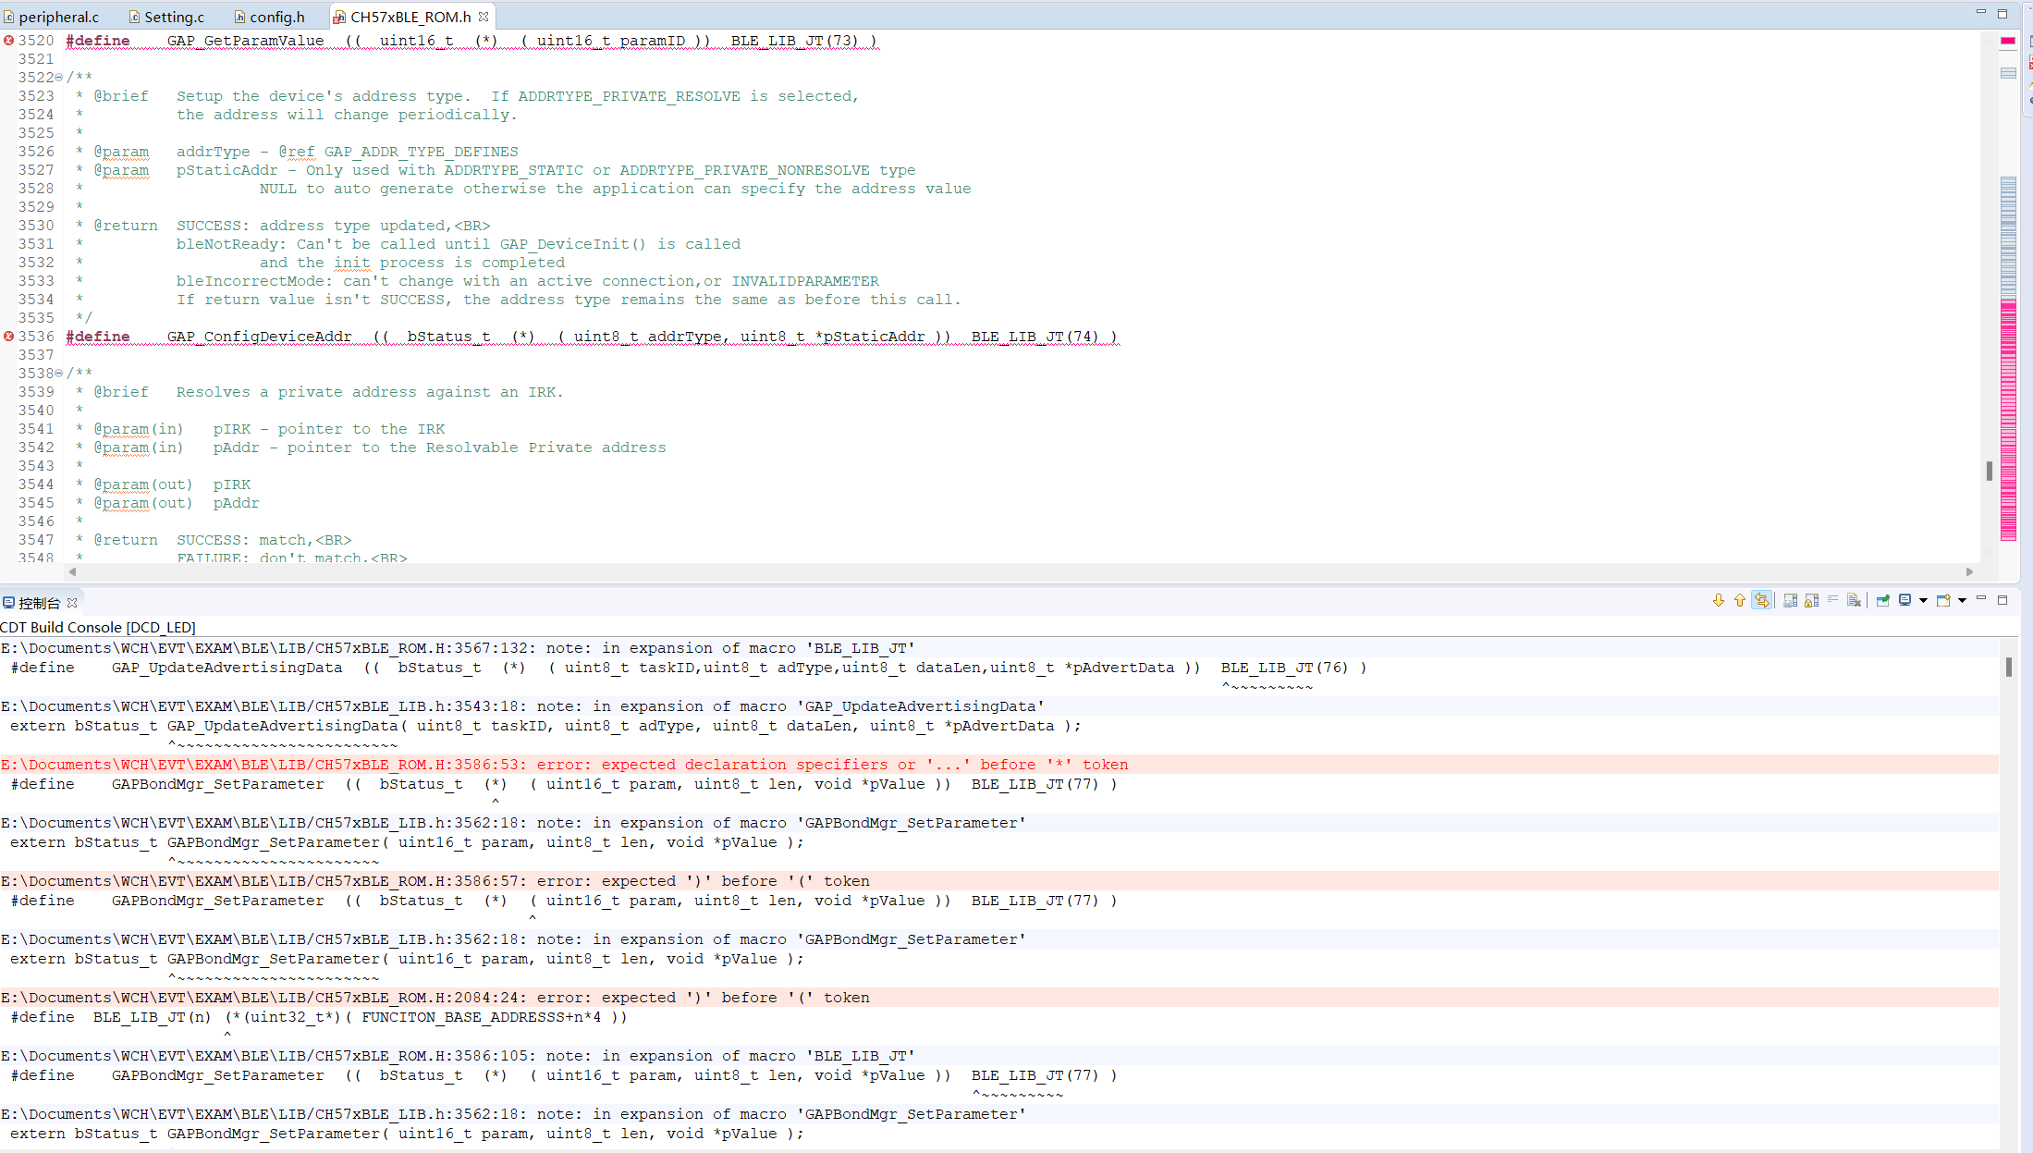Image resolution: width=2033 pixels, height=1153 pixels.
Task: Open the display selected console dropdown arrow
Action: 1923,601
